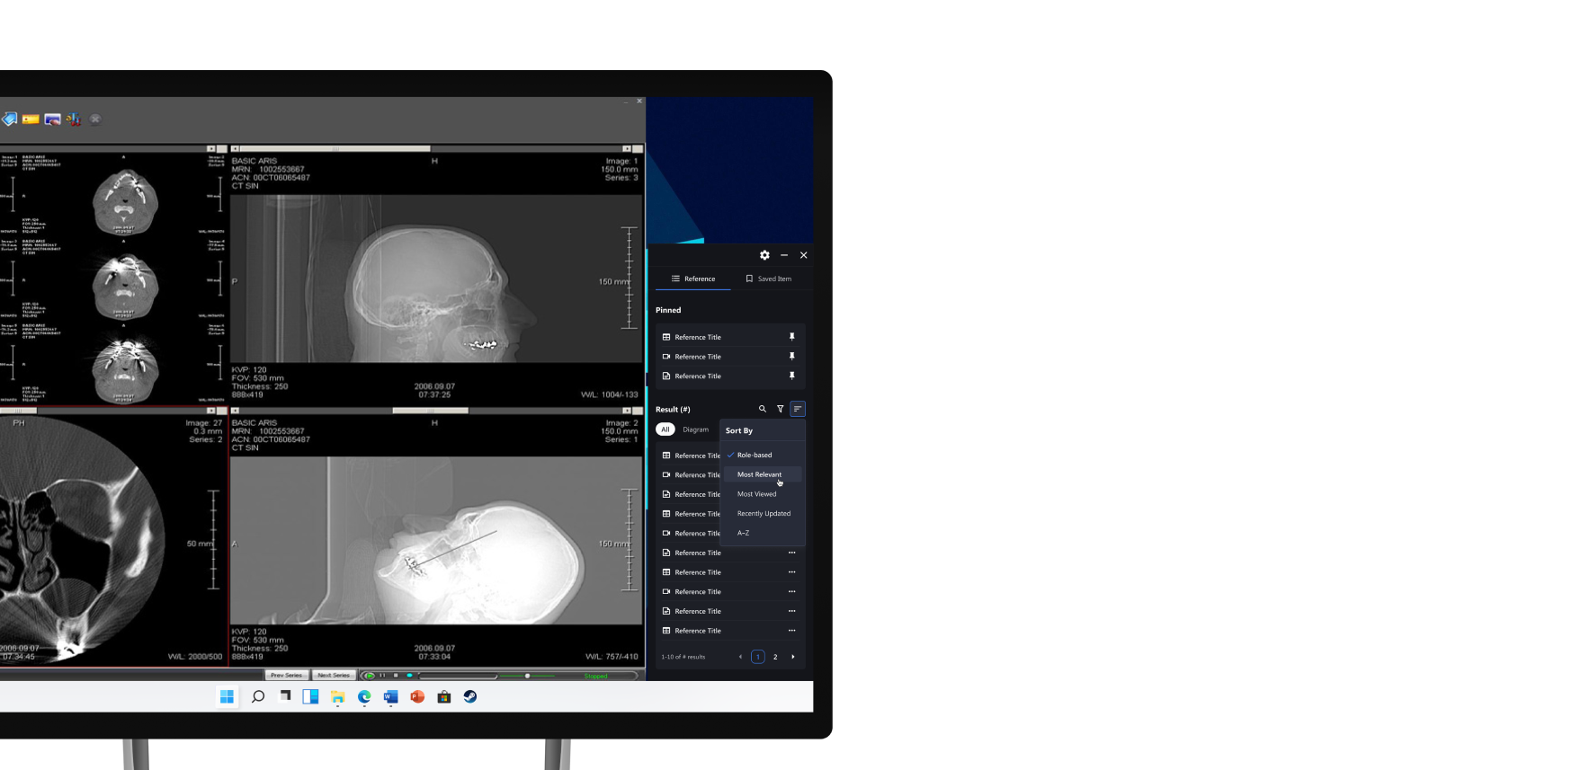Choose Most Relevant sort option
This screenshot has height=770, width=1572.
pyautogui.click(x=763, y=474)
